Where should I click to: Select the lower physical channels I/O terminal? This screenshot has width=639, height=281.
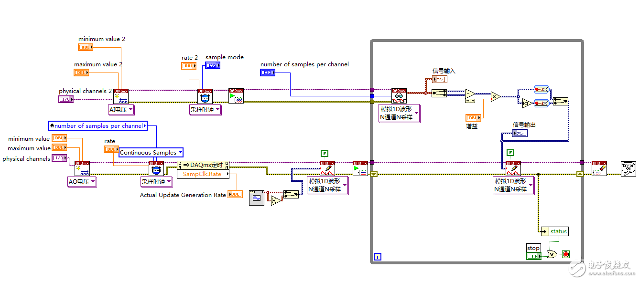59,158
